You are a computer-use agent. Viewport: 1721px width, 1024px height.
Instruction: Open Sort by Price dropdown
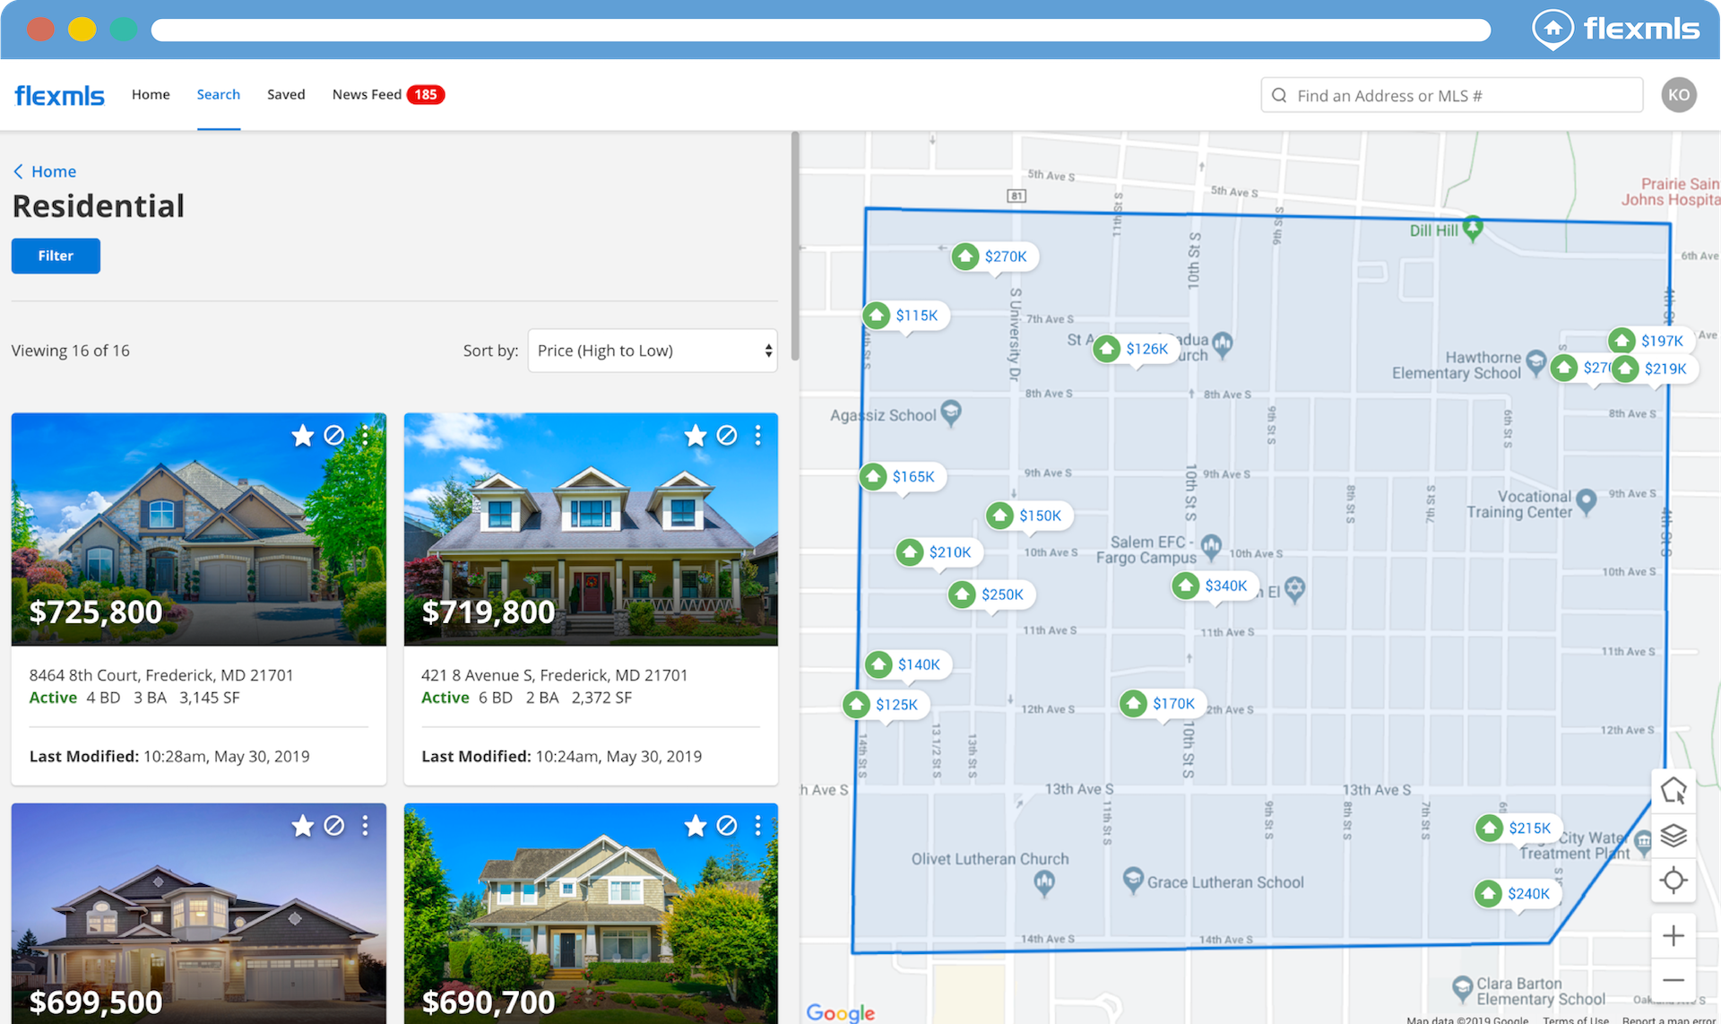[x=652, y=351]
